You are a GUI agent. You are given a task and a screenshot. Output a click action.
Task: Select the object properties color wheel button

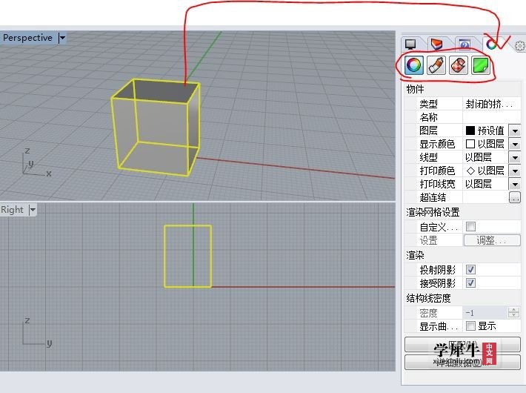(414, 65)
